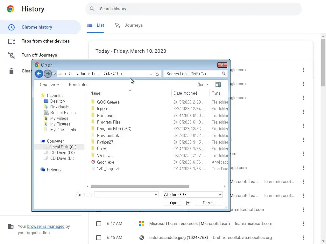Select Turn off Journeys
This screenshot has width=326, height=244.
coord(40,55)
